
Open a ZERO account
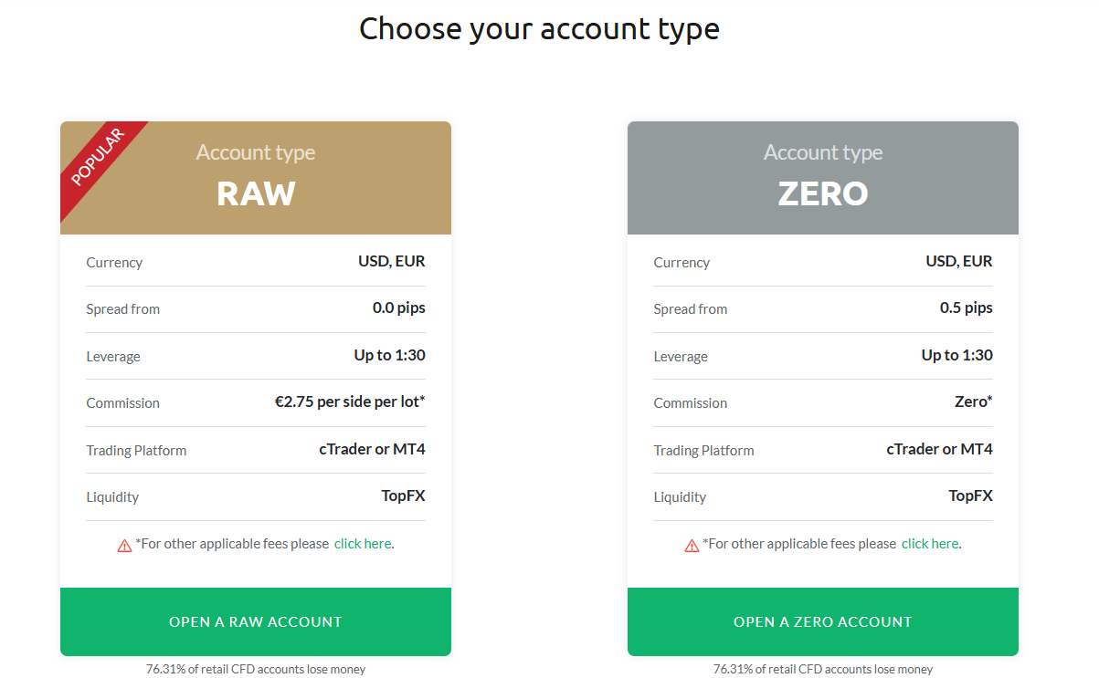(823, 621)
